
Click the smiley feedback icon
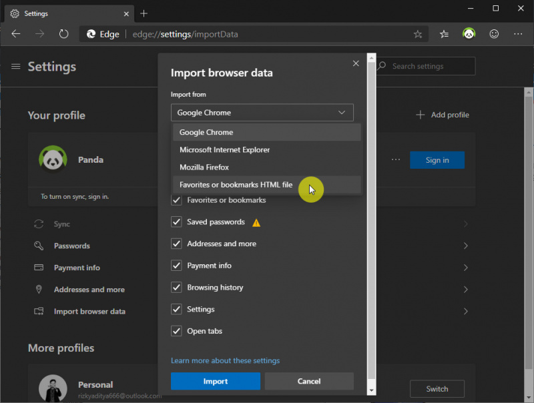(x=494, y=34)
